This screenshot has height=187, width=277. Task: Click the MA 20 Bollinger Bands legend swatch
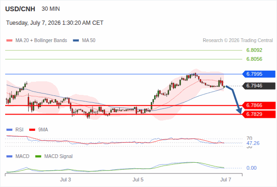click(9, 41)
